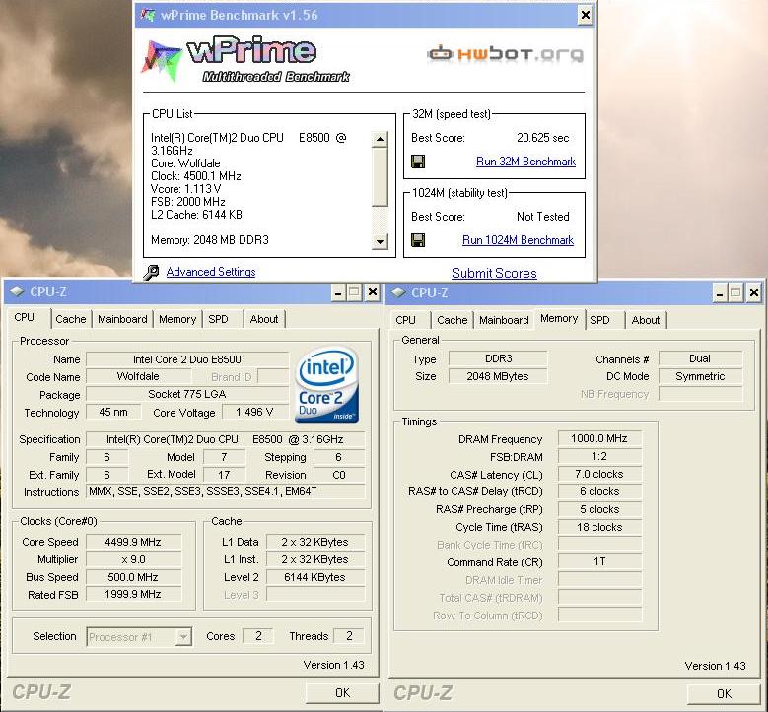Screen dimensions: 768x712
Task: Click the Advanced Settings wrench icon
Action: pyautogui.click(x=151, y=272)
